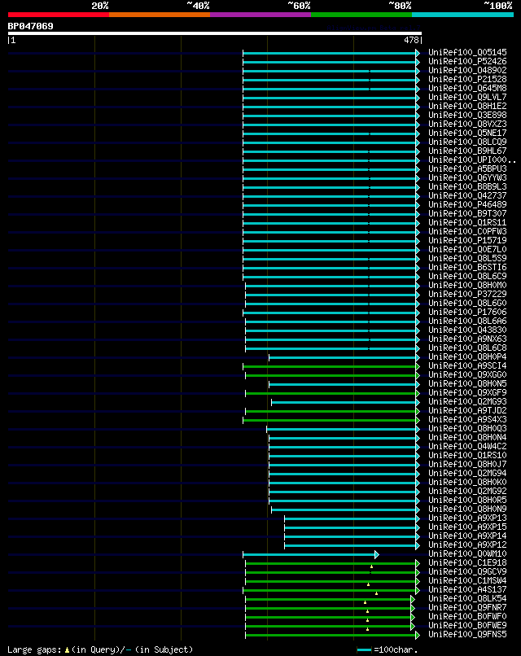
Task: Select the UniRef100_Q9GCV9 label
Action: 467,571
